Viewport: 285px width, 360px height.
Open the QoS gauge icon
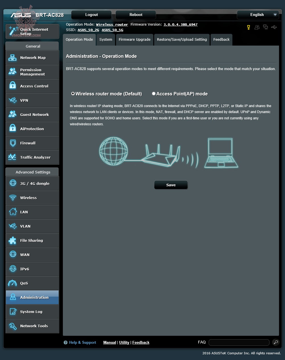[13, 283]
